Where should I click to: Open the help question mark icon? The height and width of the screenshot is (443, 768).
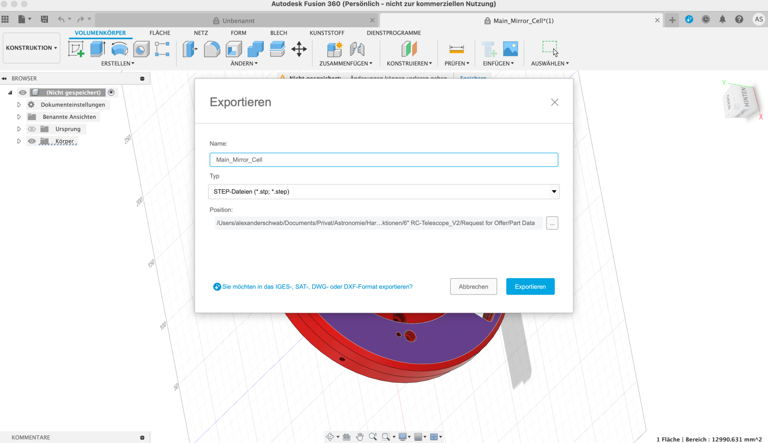pos(739,19)
